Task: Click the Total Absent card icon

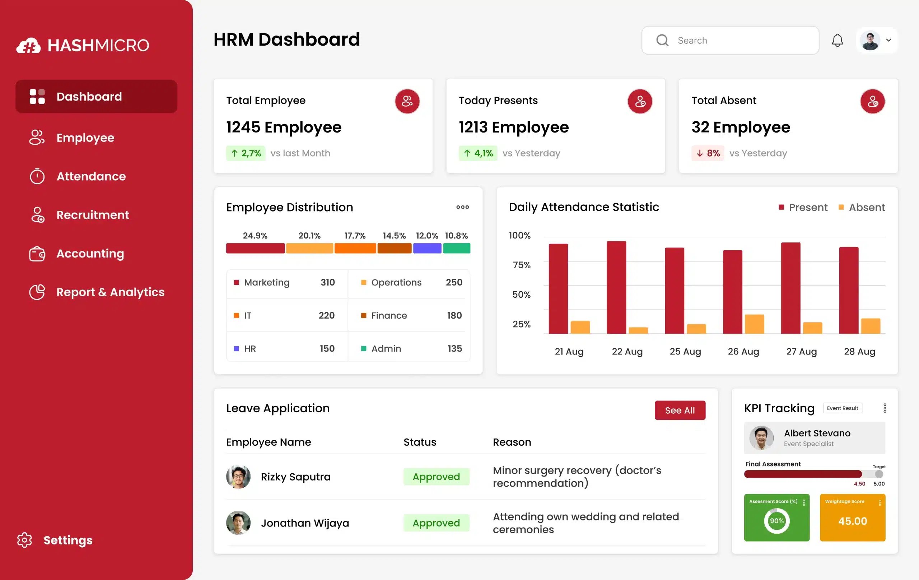Action: 872,101
